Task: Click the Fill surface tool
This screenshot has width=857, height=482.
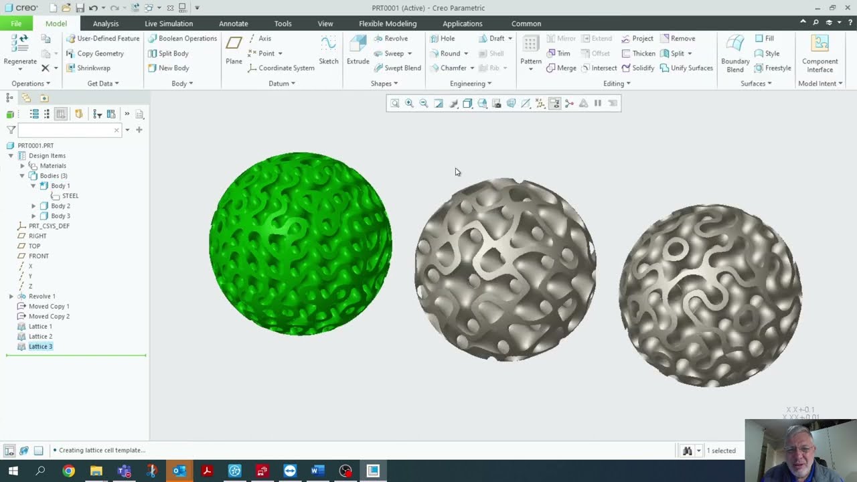Action: [x=764, y=38]
